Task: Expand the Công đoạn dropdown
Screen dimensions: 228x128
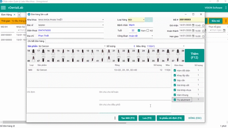Action: click(152, 36)
